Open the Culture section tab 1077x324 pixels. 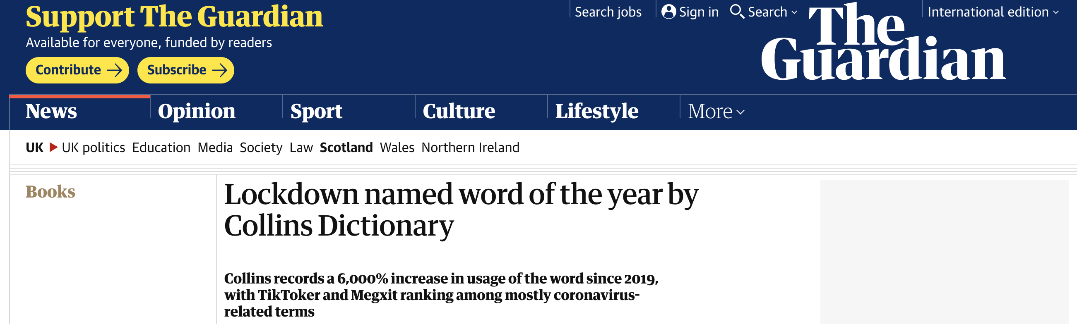(459, 112)
